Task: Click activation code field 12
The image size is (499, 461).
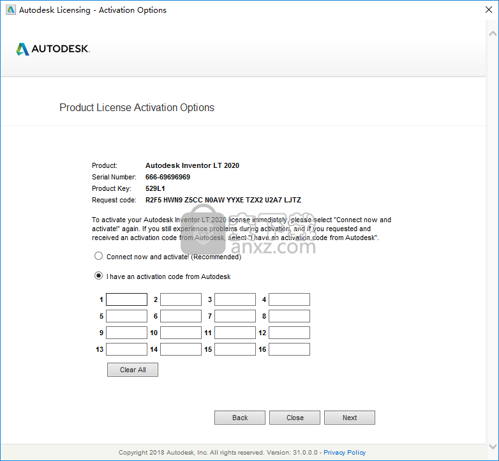Action: 289,333
